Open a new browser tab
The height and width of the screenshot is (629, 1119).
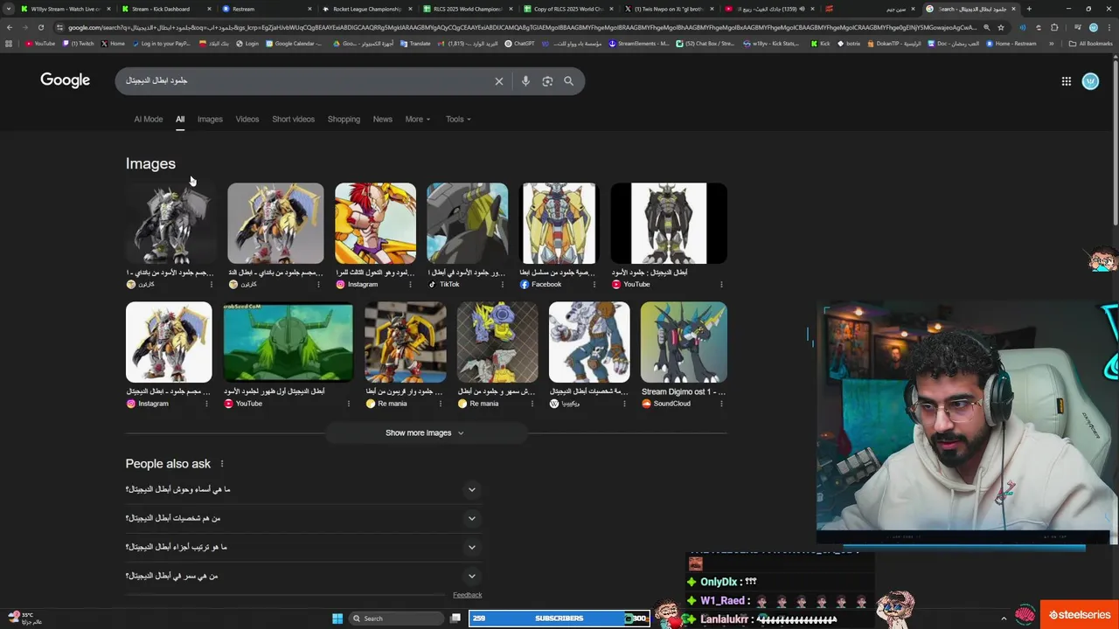1029,9
